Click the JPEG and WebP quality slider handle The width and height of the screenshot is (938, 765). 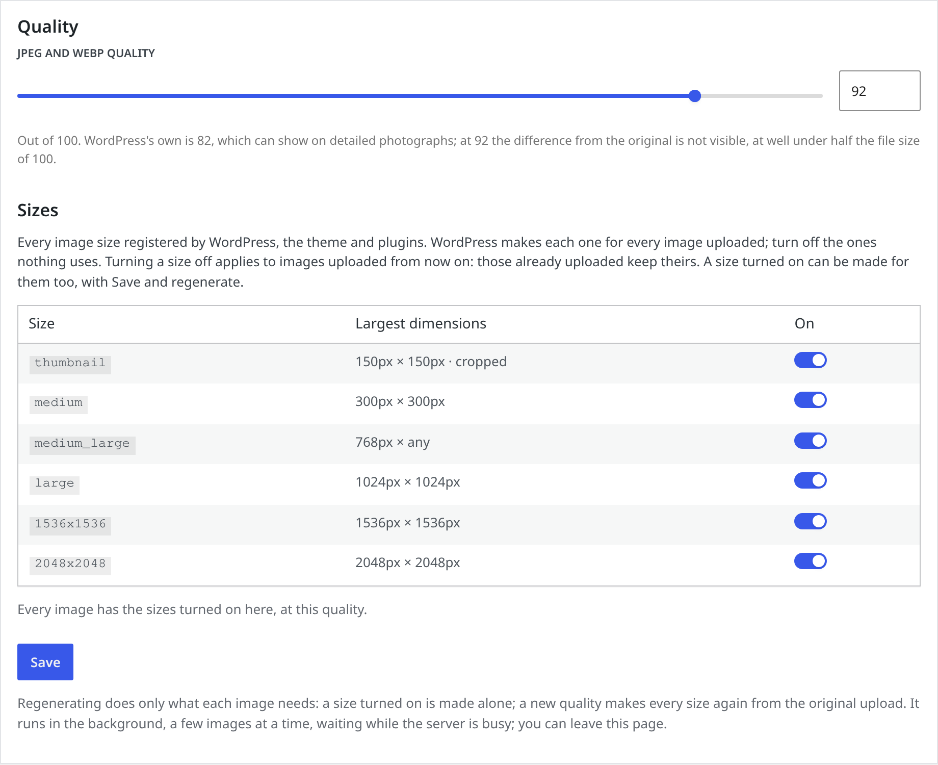(x=695, y=96)
